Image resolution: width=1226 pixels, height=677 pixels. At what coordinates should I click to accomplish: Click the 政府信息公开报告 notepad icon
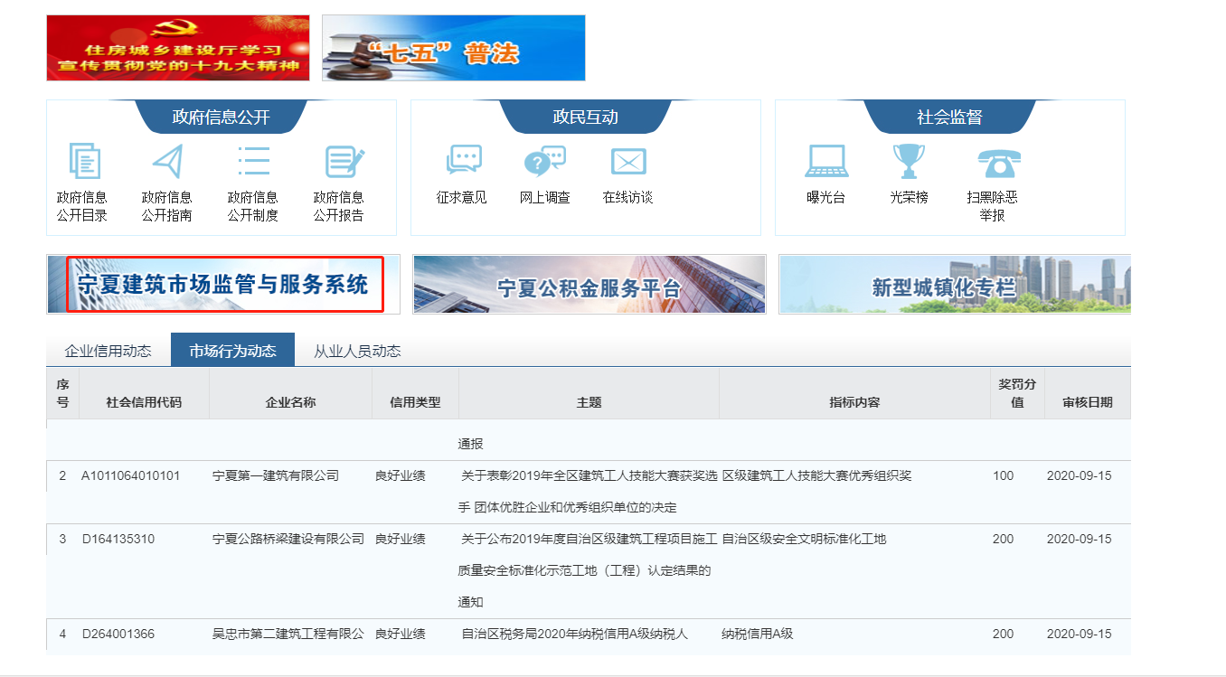point(343,162)
